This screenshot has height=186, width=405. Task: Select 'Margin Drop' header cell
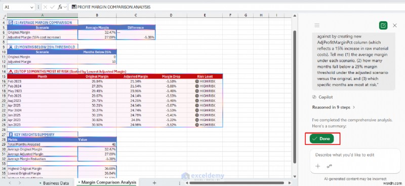click(x=171, y=77)
